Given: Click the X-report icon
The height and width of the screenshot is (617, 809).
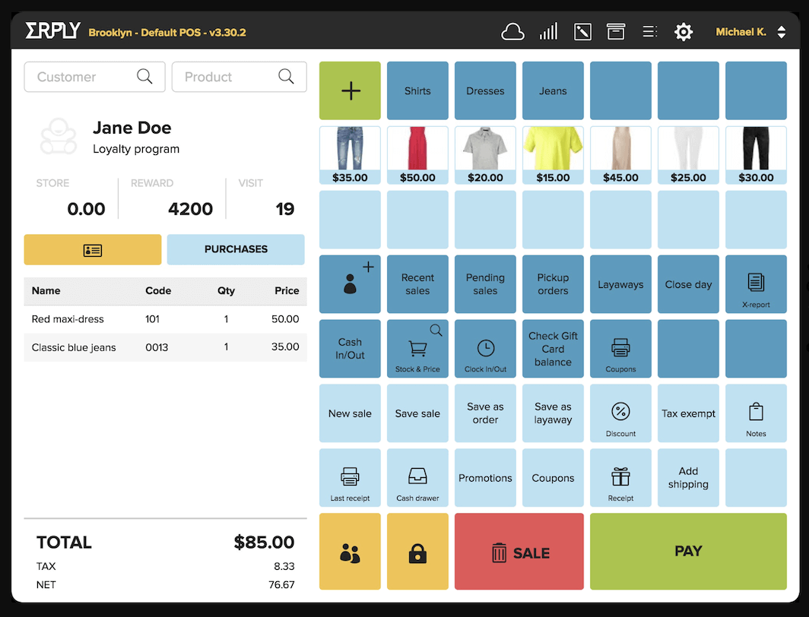Looking at the screenshot, I should click(756, 284).
